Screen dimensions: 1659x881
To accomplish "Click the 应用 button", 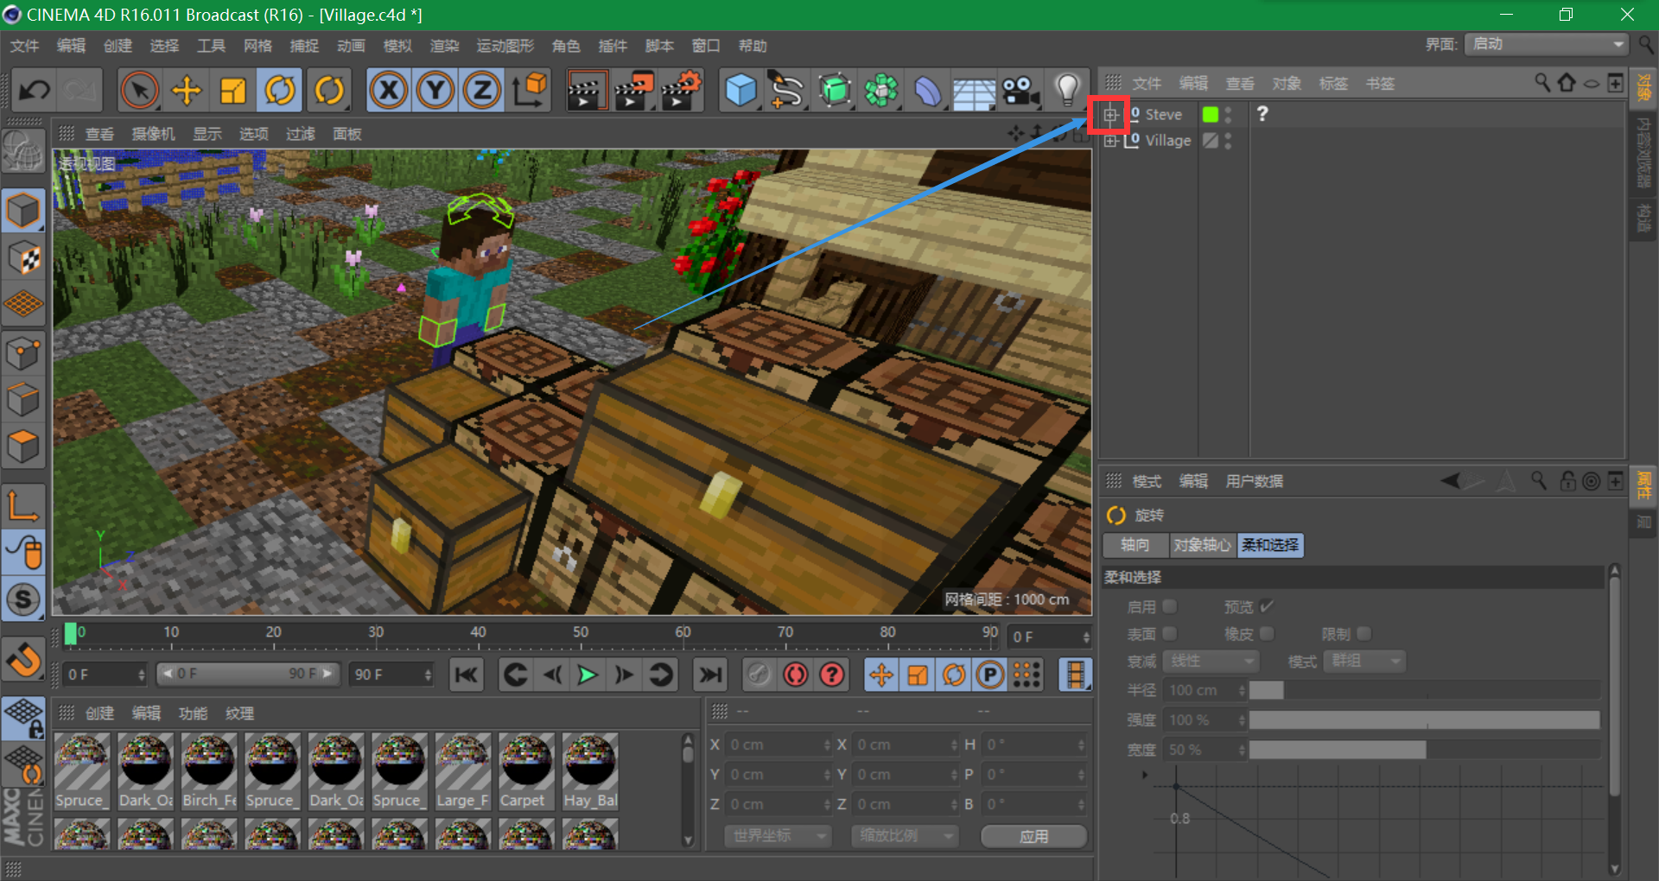I will click(1034, 836).
